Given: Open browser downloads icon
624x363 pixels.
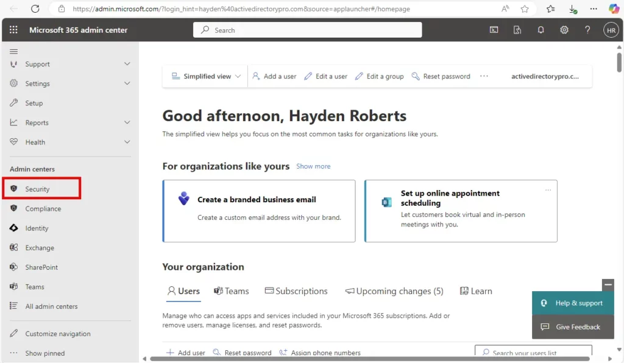Looking at the screenshot, I should [x=573, y=9].
